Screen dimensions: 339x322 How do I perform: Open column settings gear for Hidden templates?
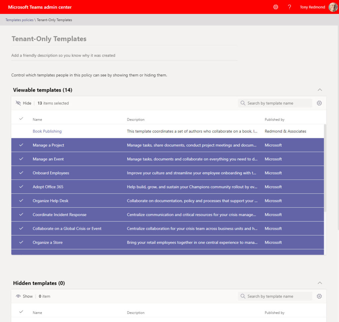pyautogui.click(x=319, y=296)
